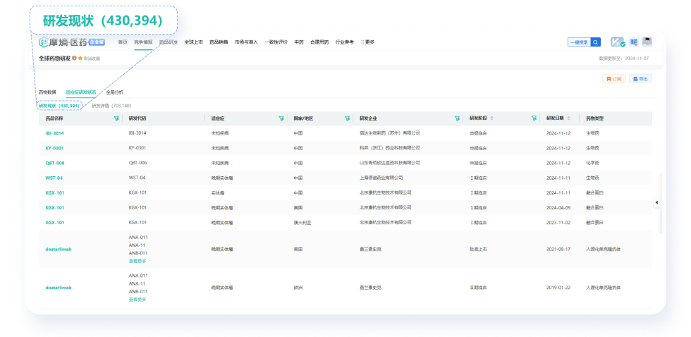Viewport: 691px width, 337px height.
Task: Click the orange star favorite icon
Action: pyautogui.click(x=80, y=58)
